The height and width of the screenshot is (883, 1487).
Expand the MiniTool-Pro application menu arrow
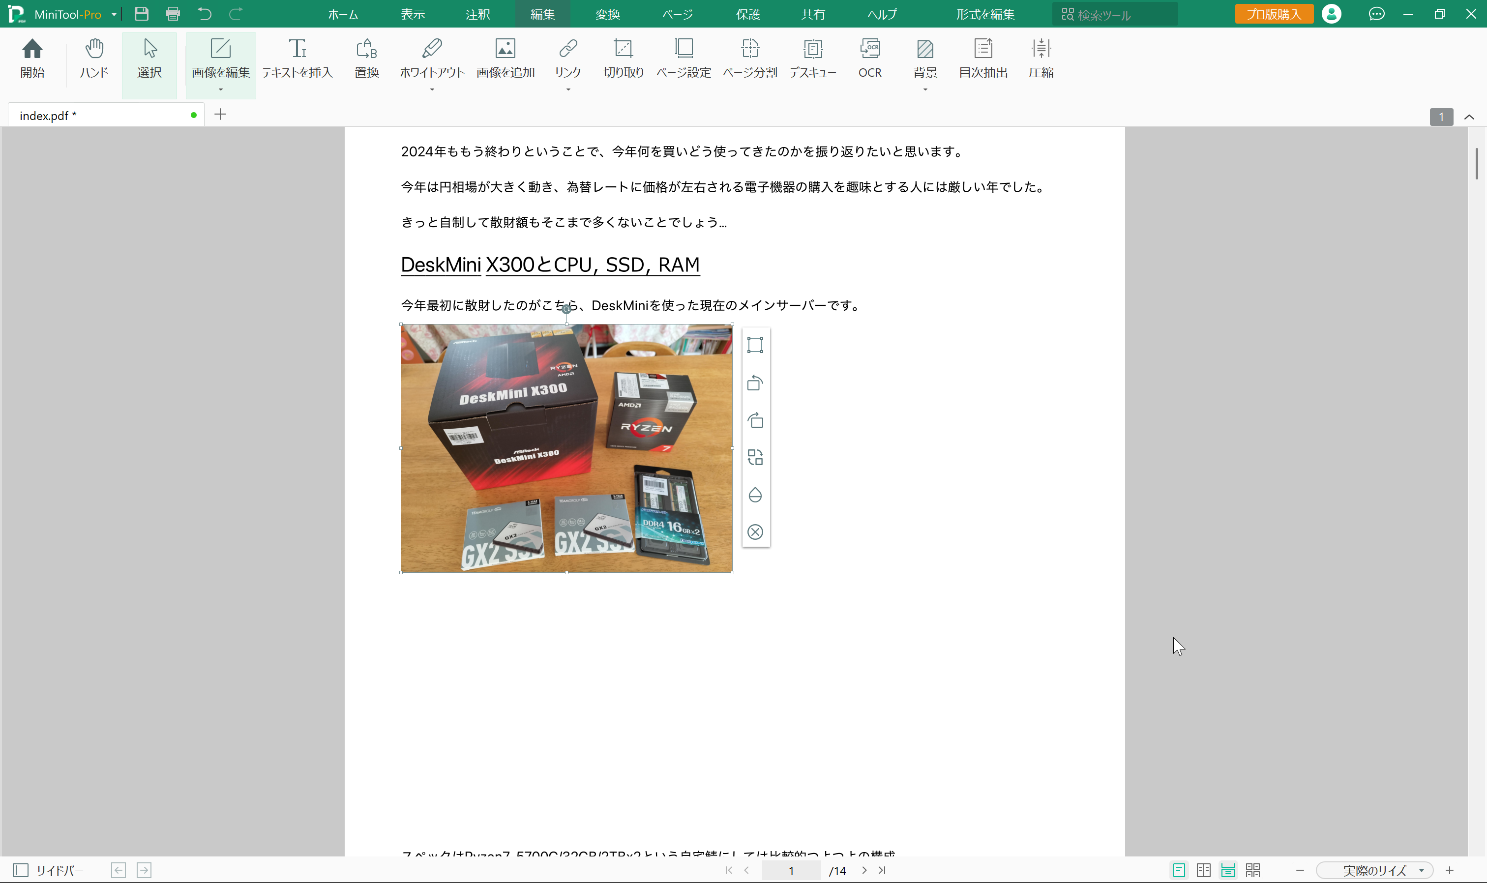point(113,14)
